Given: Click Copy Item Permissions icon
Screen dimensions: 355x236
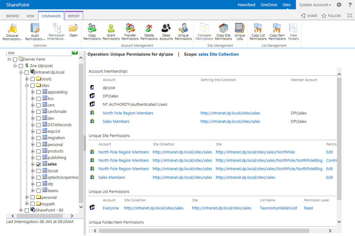Looking at the screenshot, I should point(277,28).
